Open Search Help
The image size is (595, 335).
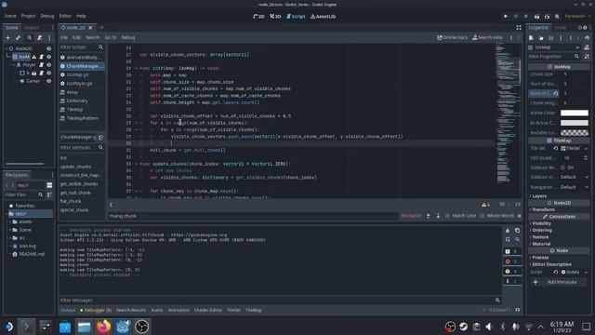(x=487, y=37)
